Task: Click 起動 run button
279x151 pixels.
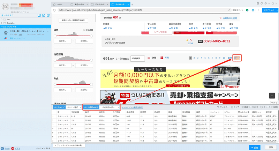Action: (255, 148)
